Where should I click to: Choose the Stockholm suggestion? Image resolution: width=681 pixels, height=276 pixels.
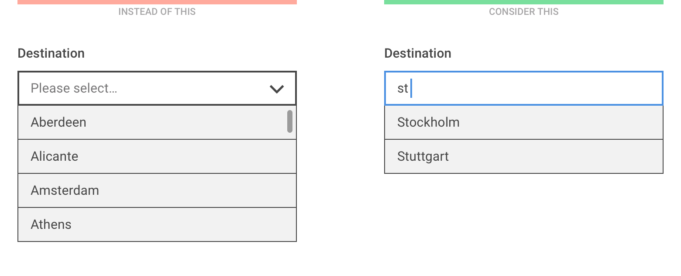tap(428, 122)
